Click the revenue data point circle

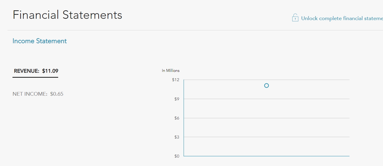click(266, 86)
